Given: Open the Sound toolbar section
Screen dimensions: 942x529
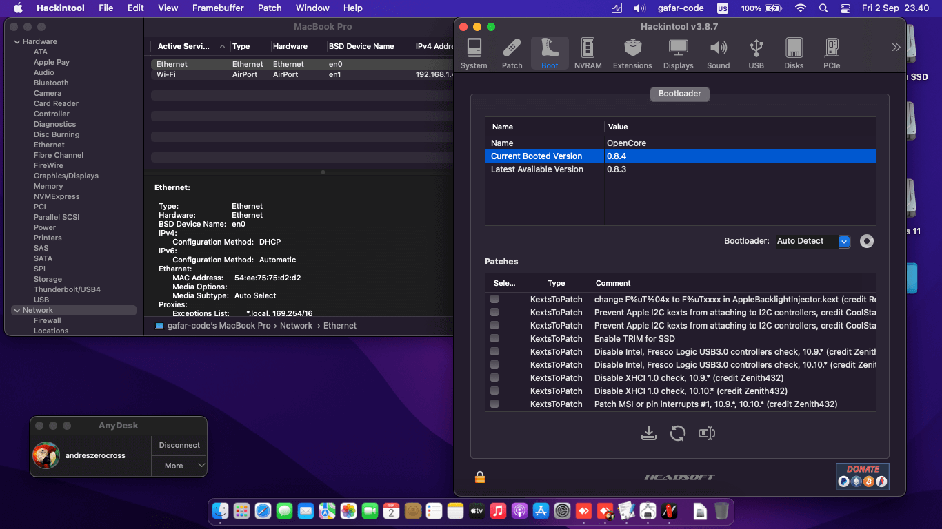Looking at the screenshot, I should point(718,54).
